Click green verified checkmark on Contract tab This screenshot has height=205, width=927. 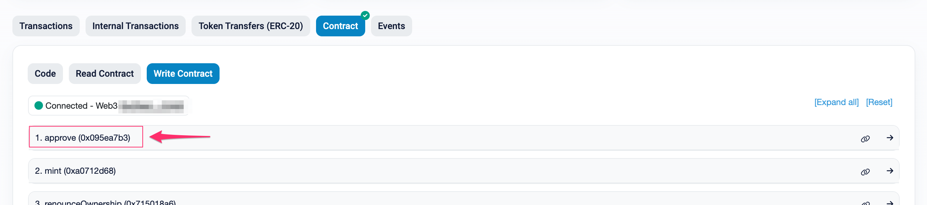365,15
